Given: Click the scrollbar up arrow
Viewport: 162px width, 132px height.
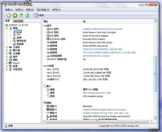Looking at the screenshot, I should click(155, 21).
